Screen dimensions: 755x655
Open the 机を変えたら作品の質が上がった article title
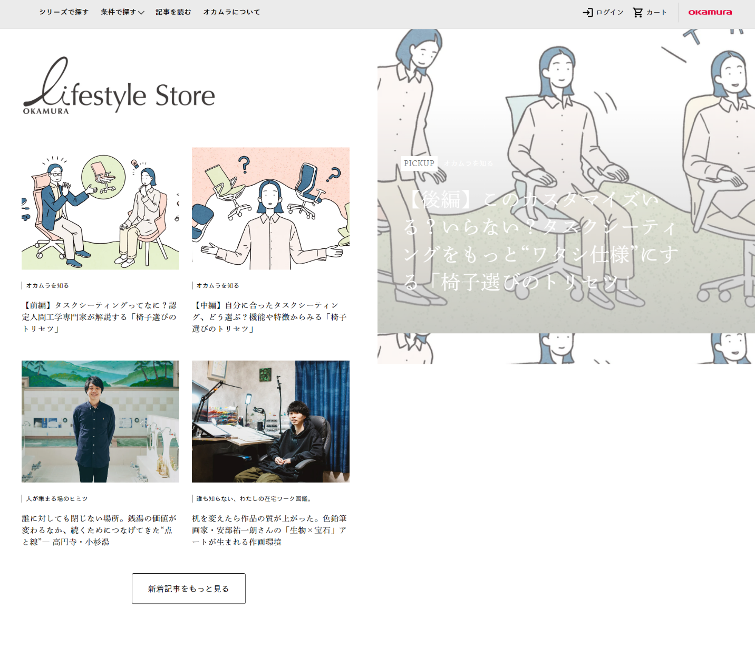pos(269,530)
